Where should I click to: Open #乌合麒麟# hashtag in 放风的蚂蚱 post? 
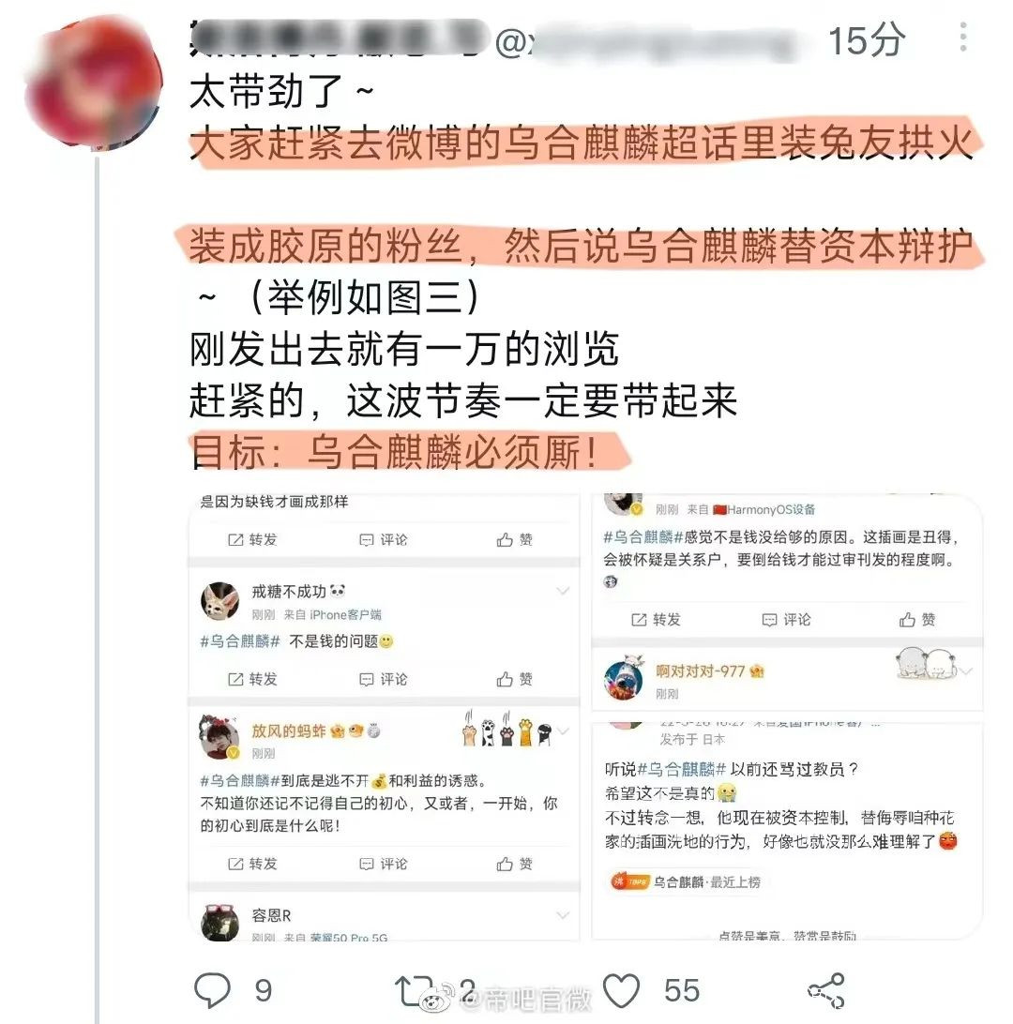click(240, 780)
